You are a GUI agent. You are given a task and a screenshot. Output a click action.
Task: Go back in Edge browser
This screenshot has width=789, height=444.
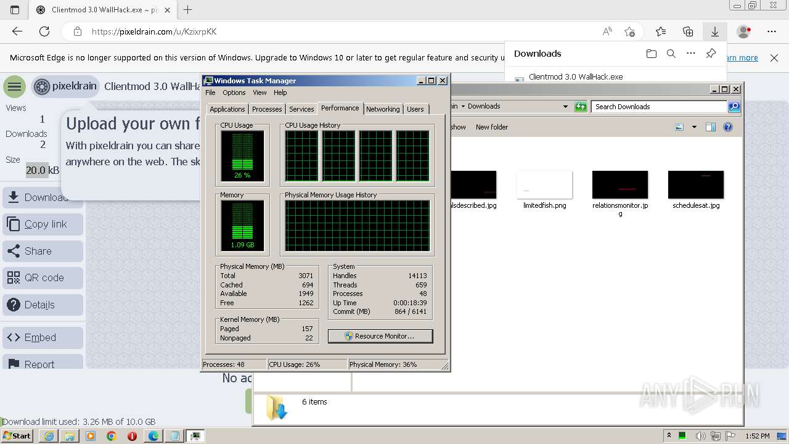pyautogui.click(x=17, y=31)
